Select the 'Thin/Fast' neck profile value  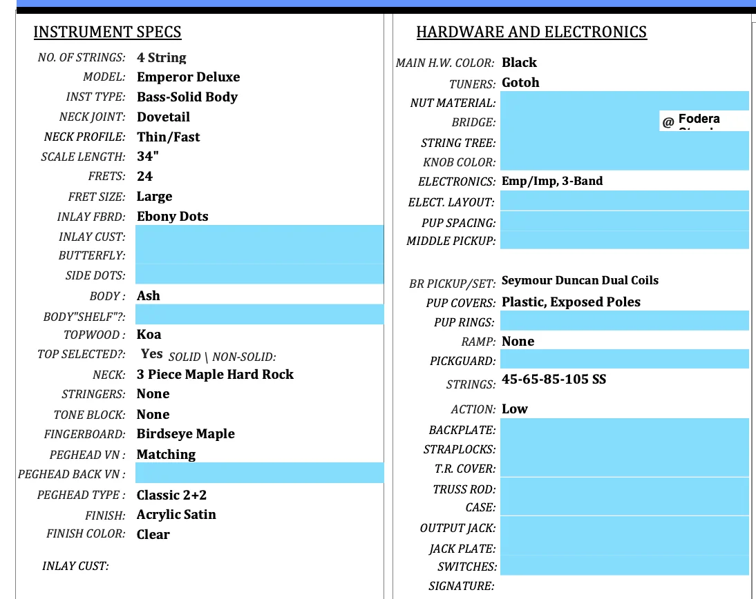point(168,137)
